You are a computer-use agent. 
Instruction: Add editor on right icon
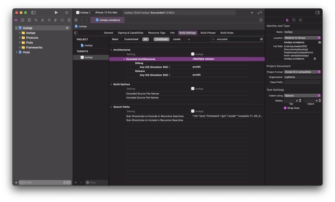coord(261,20)
